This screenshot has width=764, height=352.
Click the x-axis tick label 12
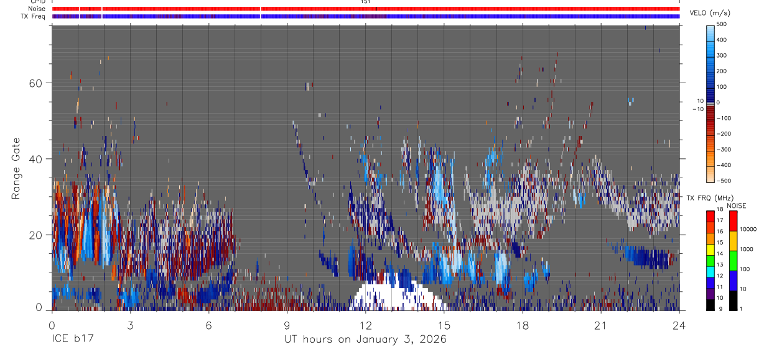[x=365, y=325]
